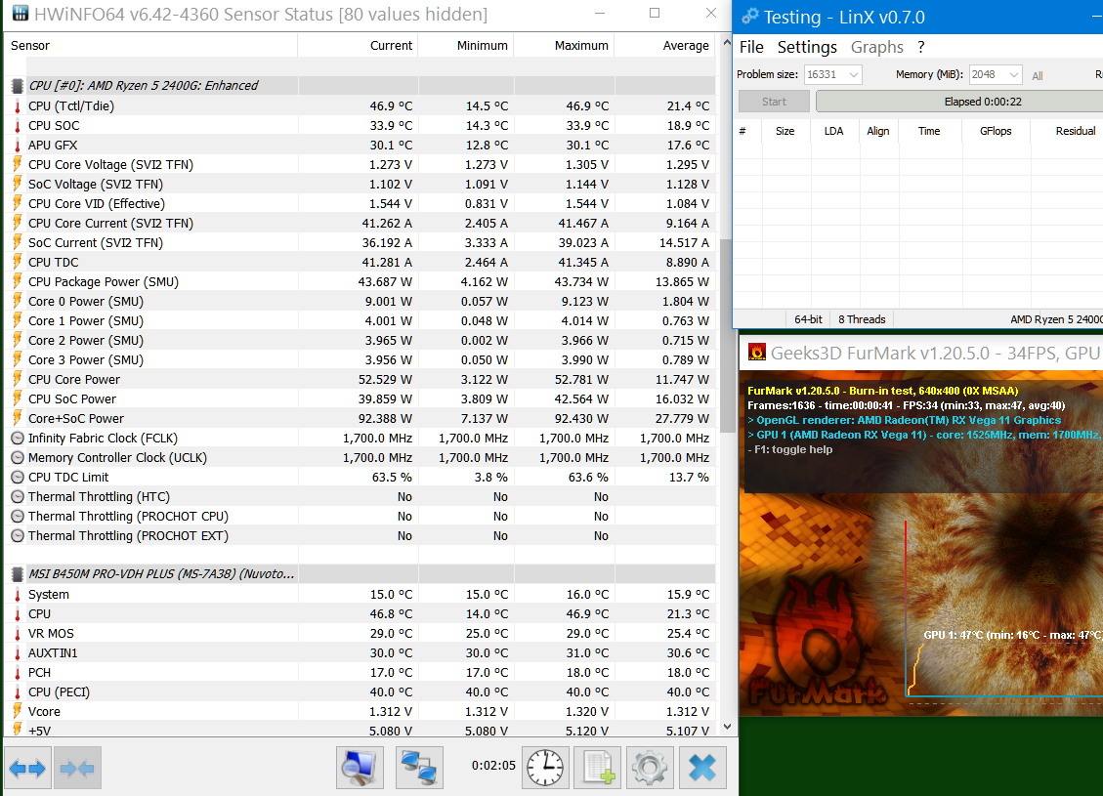This screenshot has width=1103, height=796.
Task: Open the LinX Settings menu
Action: pos(807,47)
